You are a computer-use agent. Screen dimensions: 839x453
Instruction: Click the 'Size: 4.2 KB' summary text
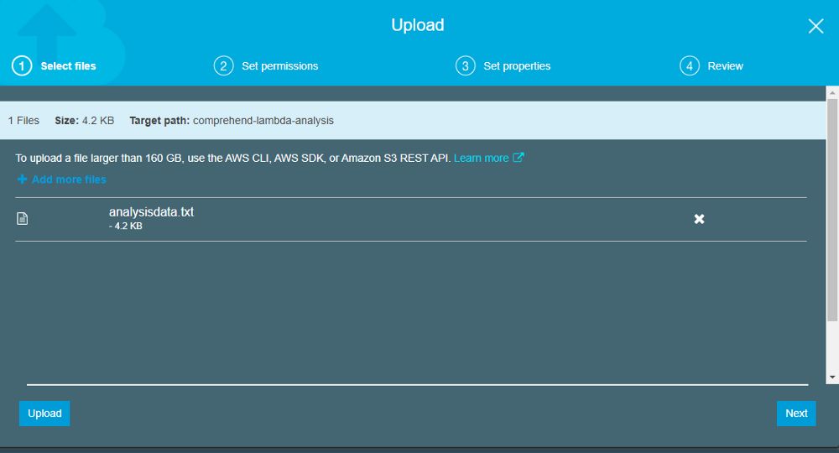pos(85,121)
